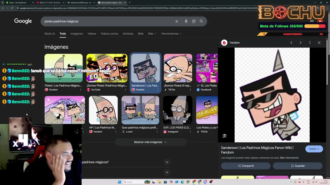
Task: Open ¡Somos Pixies! YouTube thumbnail
Action: 107,68
